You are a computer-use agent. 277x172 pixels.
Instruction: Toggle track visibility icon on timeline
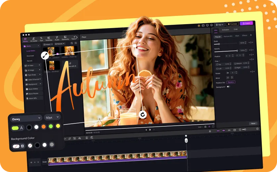point(34,162)
